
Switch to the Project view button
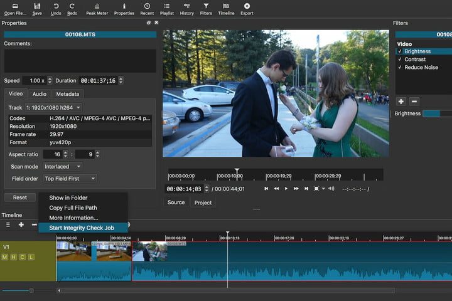point(203,203)
